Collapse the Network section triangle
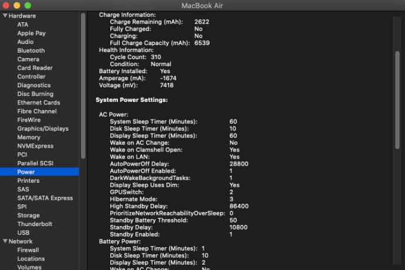The image size is (405, 270). coord(5,241)
